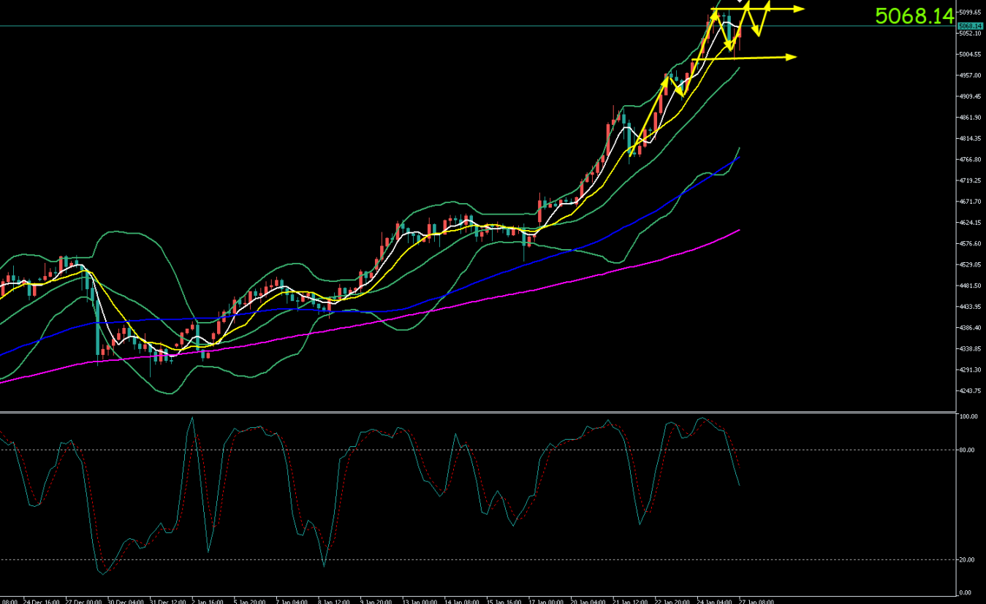Click the 5099.65 price axis label

(970, 12)
